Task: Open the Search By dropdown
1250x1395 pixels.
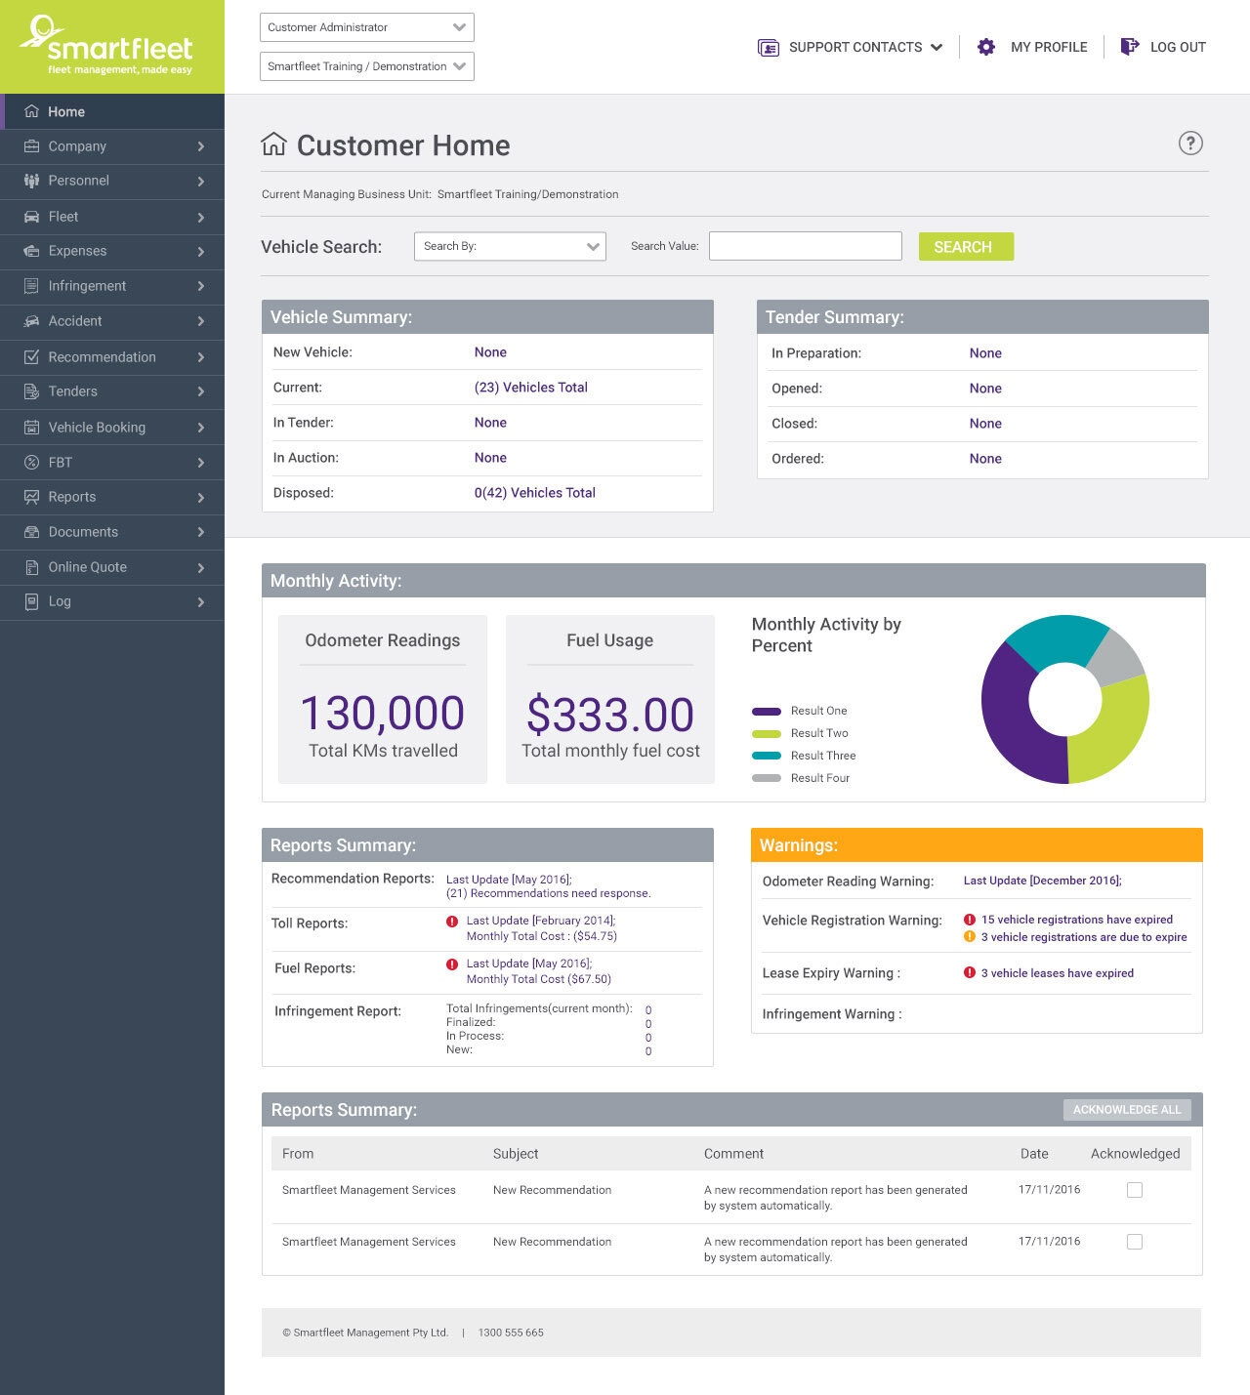Action: (510, 246)
